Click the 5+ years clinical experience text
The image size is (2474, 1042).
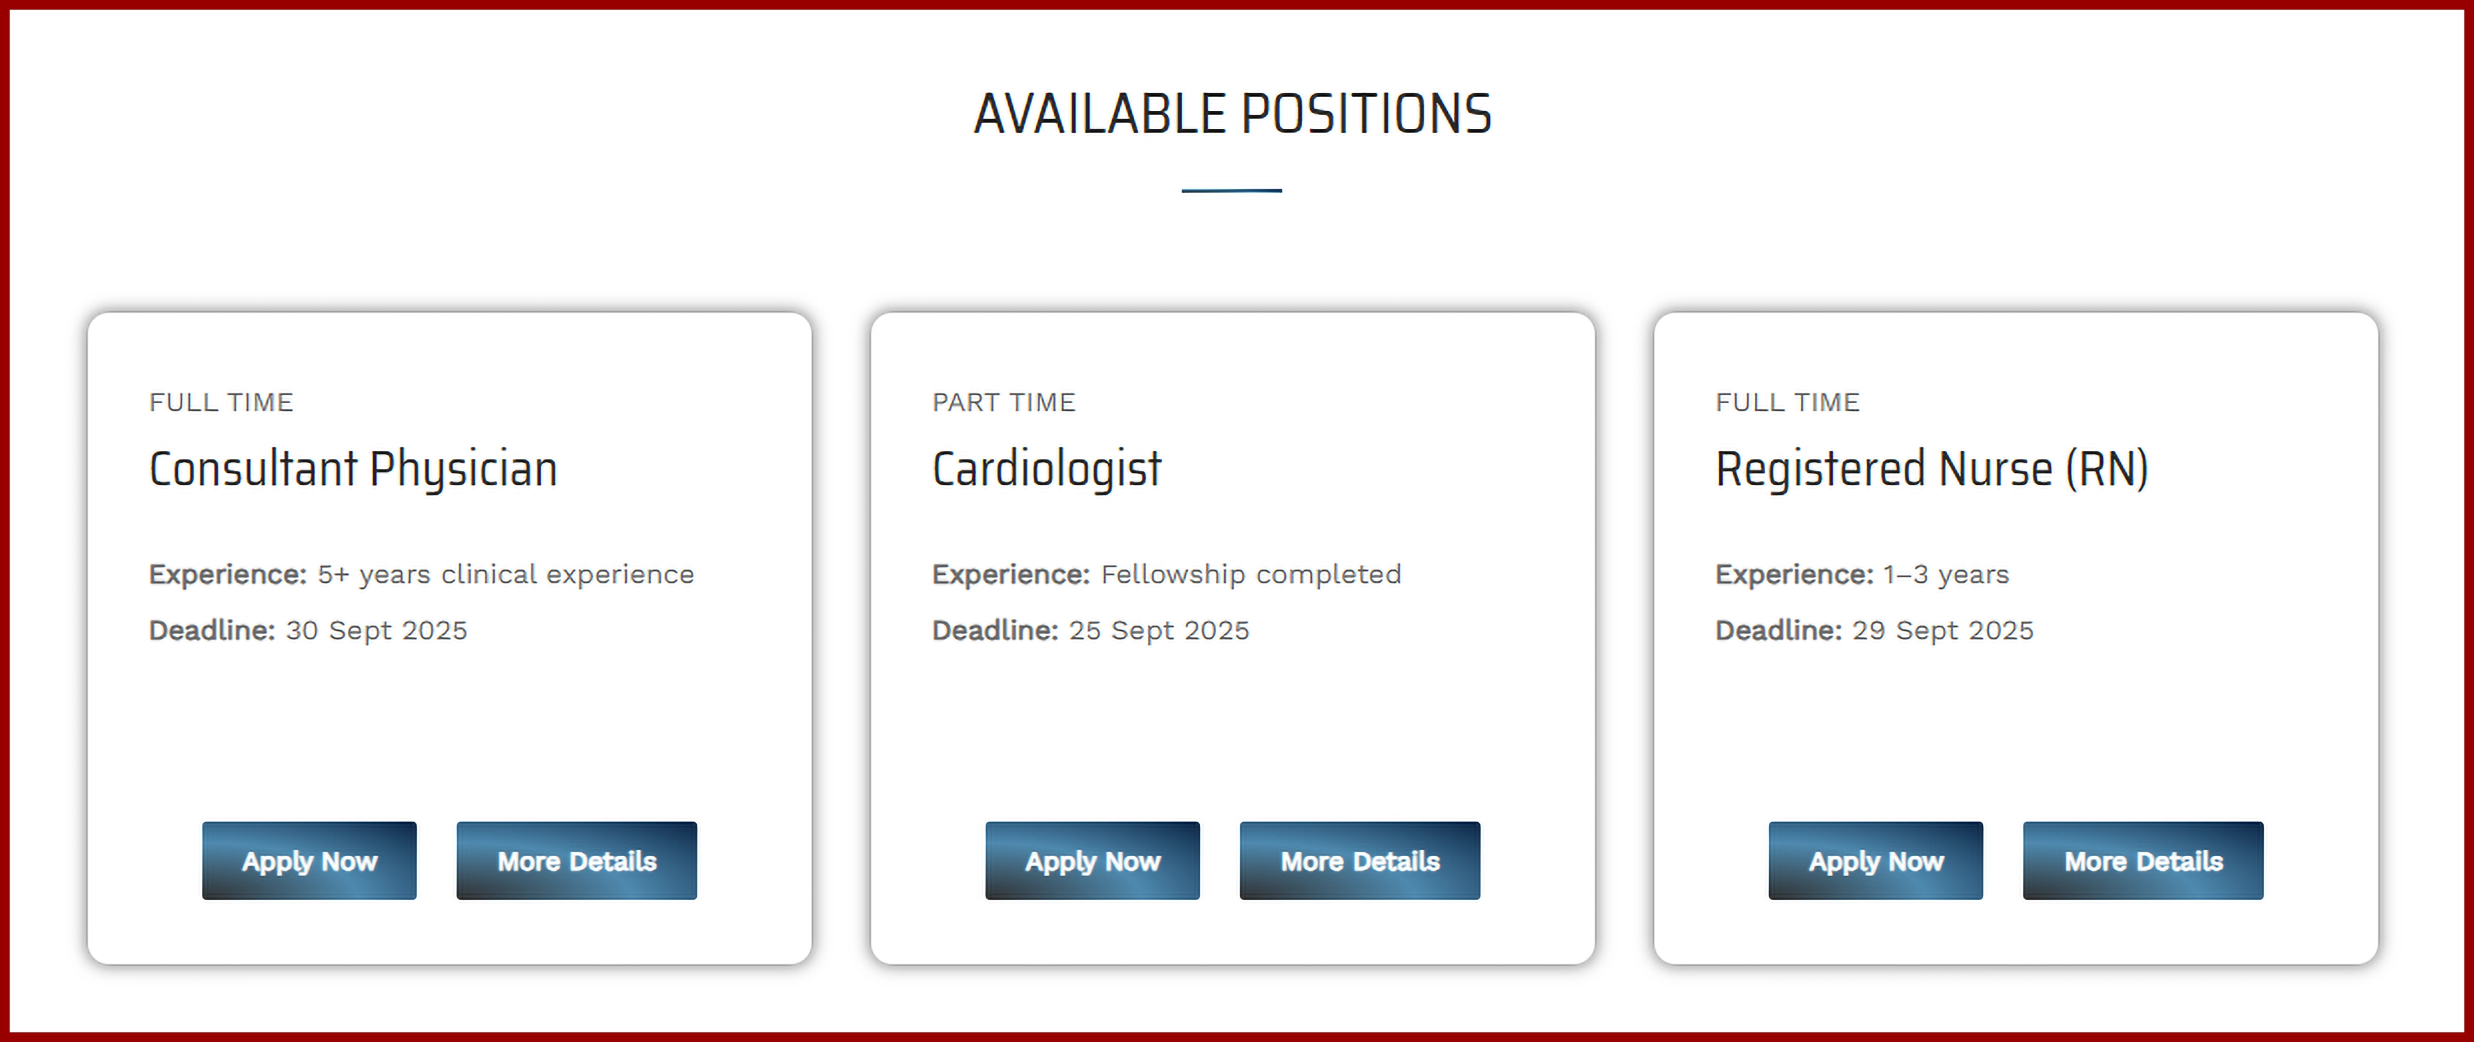[x=506, y=574]
